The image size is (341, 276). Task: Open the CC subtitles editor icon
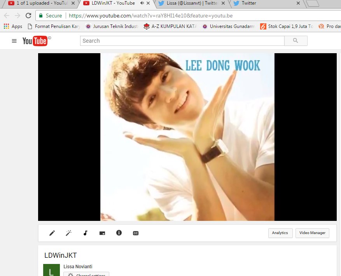[x=136, y=233]
